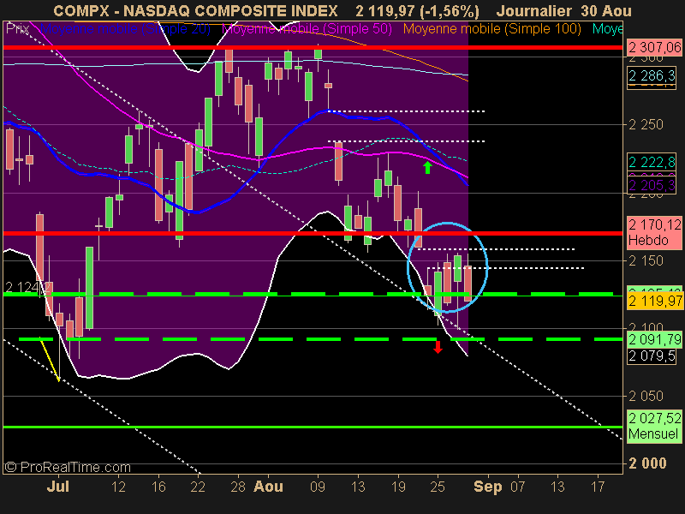Click the 30 Aou date in the title

606,10
